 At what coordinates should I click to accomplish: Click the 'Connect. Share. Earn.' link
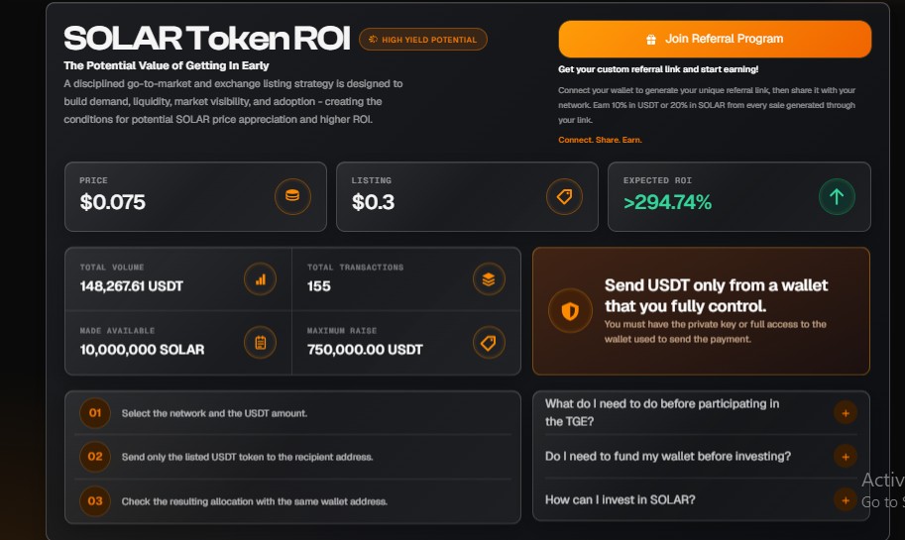600,140
